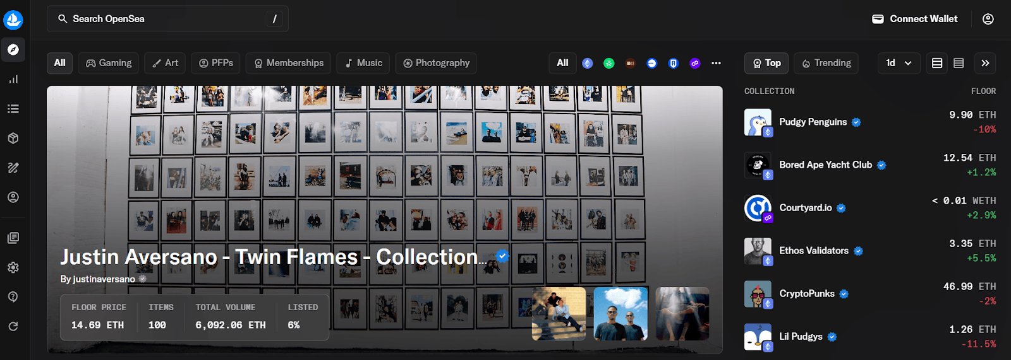Filter by Ethereum chain icon
Image resolution: width=1011 pixels, height=360 pixels.
[x=588, y=63]
